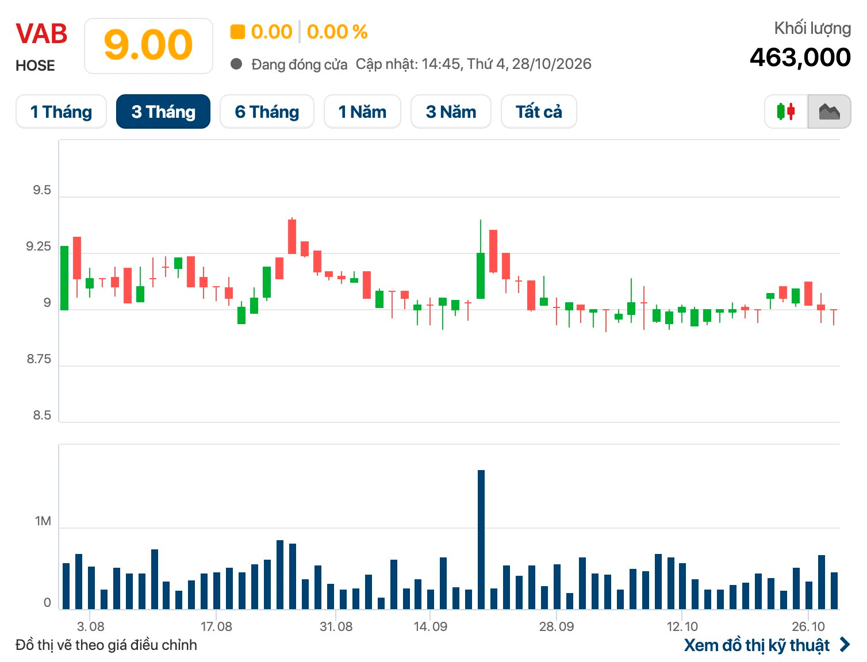Click the 14. 09 date axis label

click(431, 626)
